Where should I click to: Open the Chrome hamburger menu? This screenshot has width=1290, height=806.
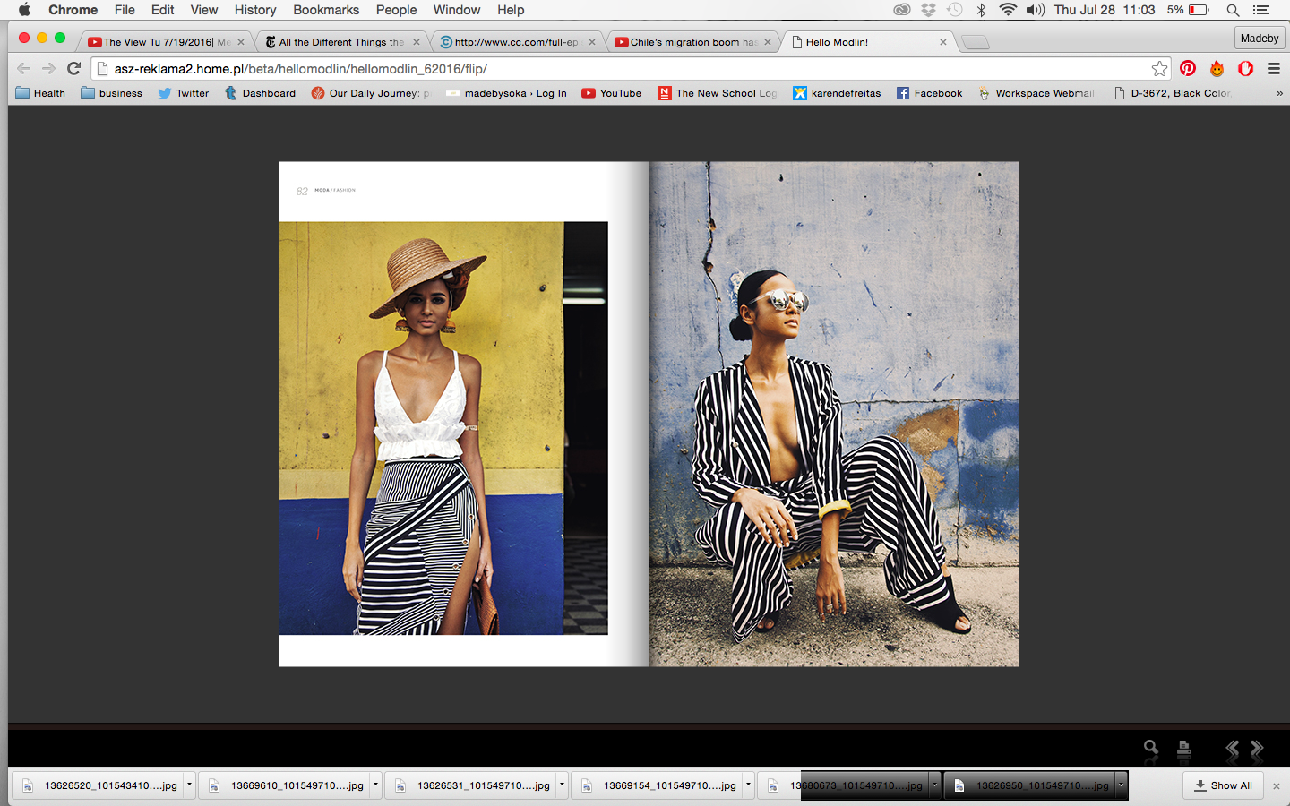point(1274,68)
